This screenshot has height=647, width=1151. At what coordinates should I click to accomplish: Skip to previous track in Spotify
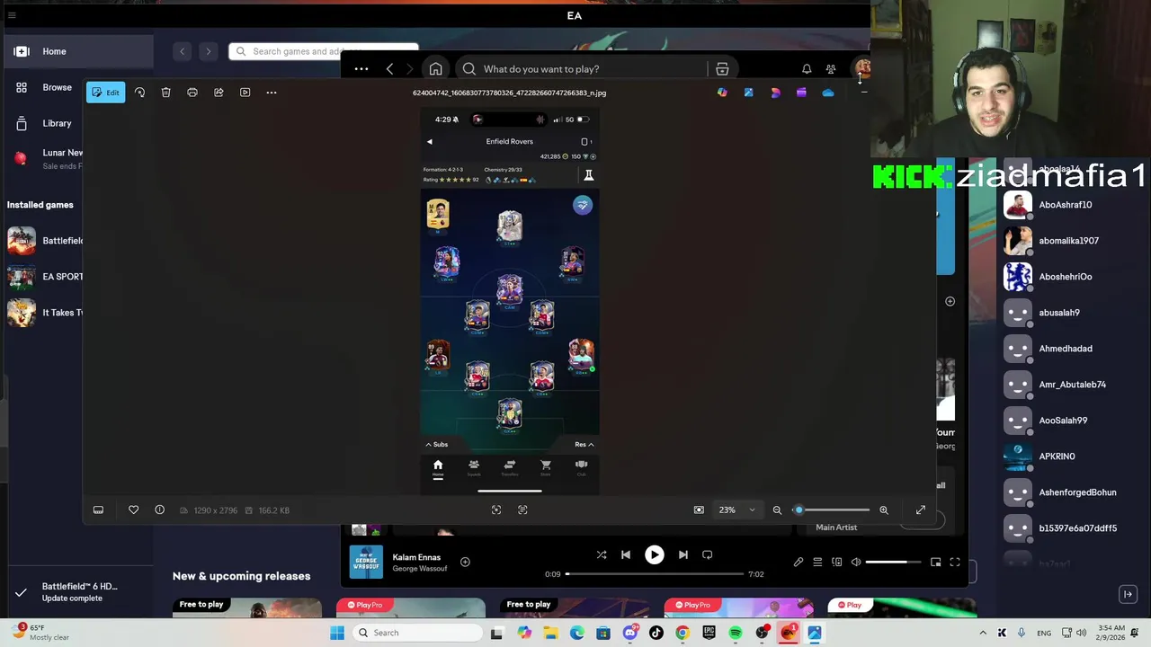[626, 555]
